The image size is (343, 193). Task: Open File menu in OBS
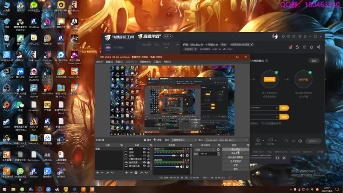(99, 62)
